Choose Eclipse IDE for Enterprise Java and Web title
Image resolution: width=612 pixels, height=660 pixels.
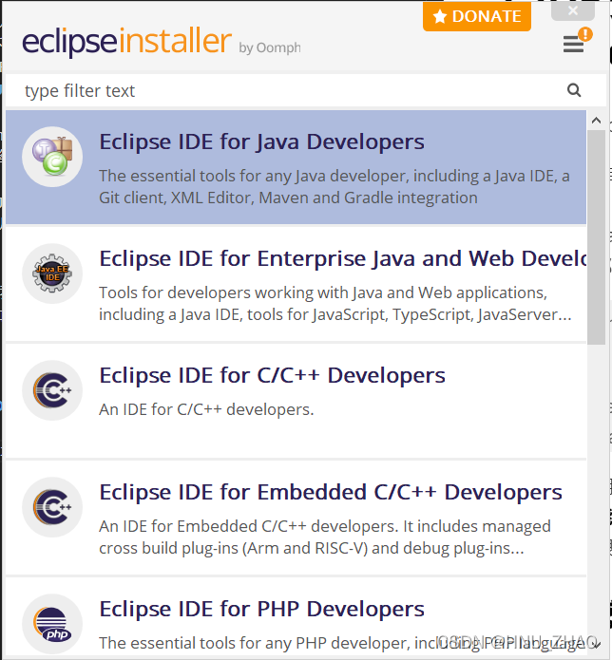coord(343,258)
